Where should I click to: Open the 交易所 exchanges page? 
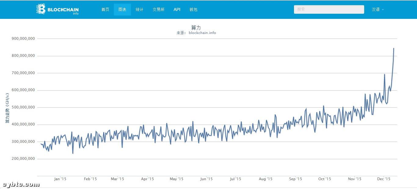coord(158,9)
